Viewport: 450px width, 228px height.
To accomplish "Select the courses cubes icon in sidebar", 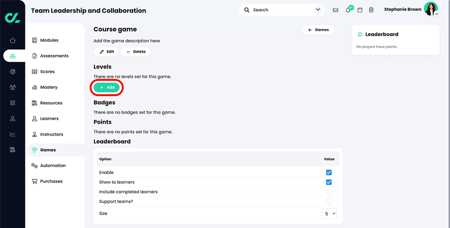I will (12, 56).
